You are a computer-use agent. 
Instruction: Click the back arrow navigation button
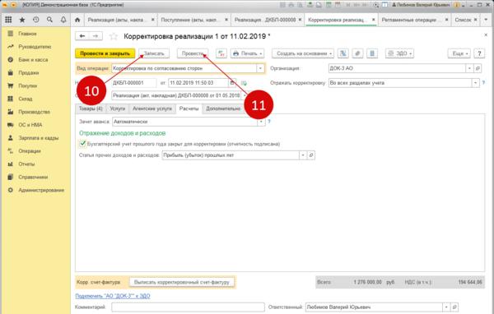(x=82, y=36)
